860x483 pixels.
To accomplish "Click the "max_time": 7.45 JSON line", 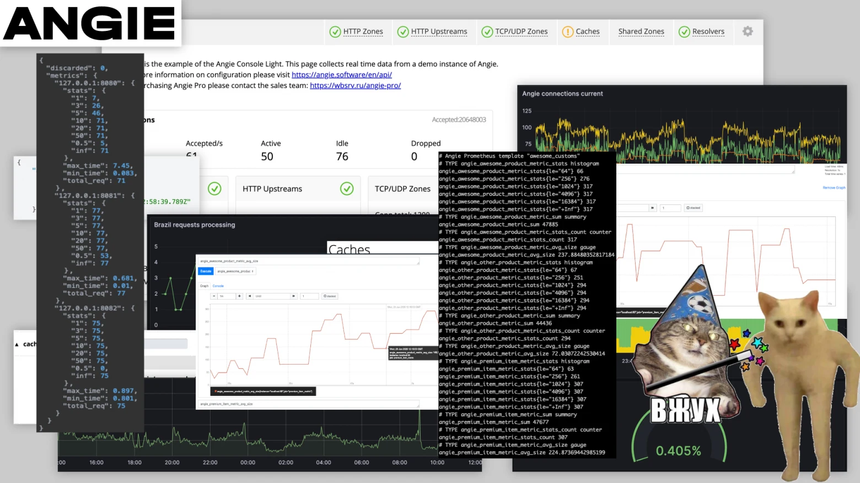I will 99,166.
